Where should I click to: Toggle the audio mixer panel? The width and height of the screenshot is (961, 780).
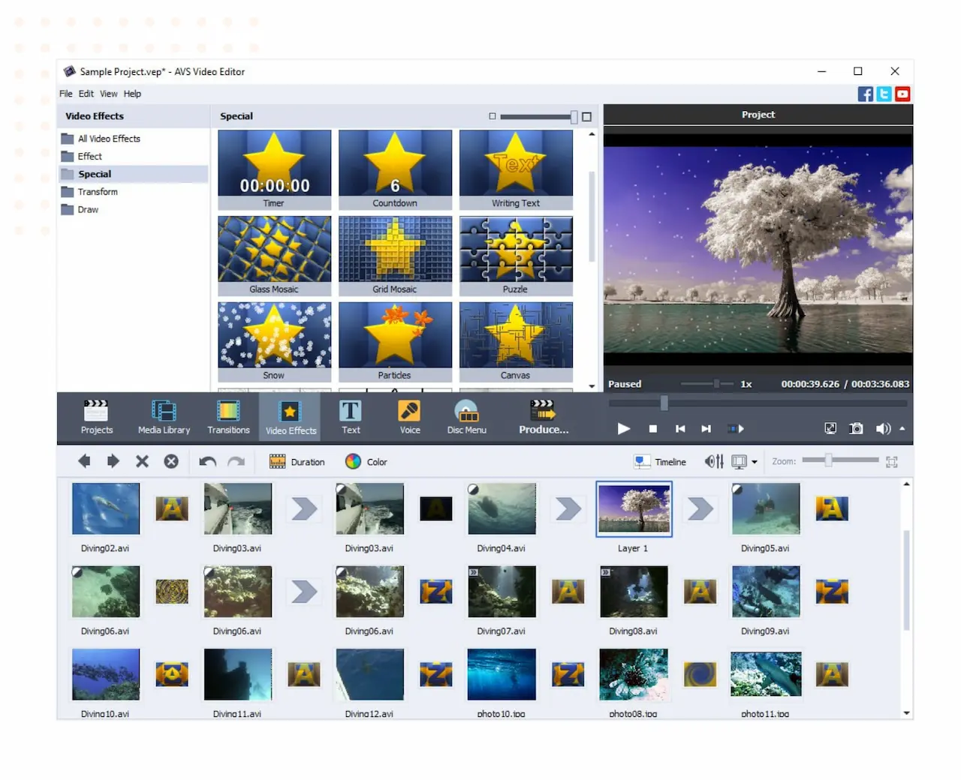[713, 461]
